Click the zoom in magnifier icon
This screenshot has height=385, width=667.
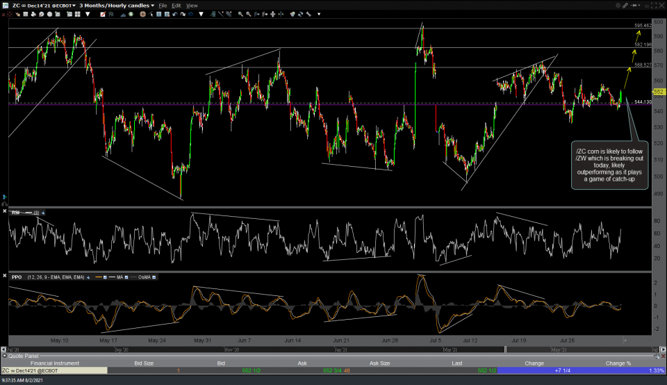click(240, 14)
